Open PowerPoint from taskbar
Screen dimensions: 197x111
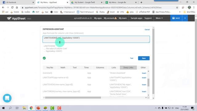tap(38, 108)
